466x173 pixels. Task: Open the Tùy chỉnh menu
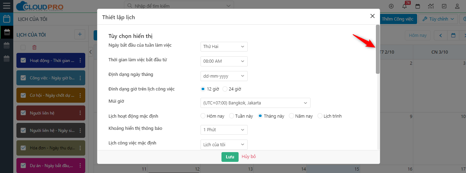pos(438,19)
